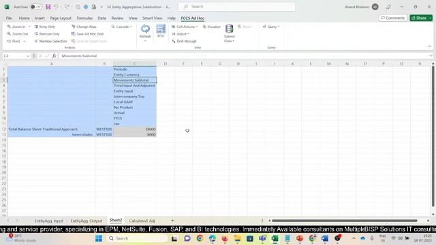The width and height of the screenshot is (436, 245).
Task: Open Microsoft Edge from the taskbar
Action: [213, 238]
